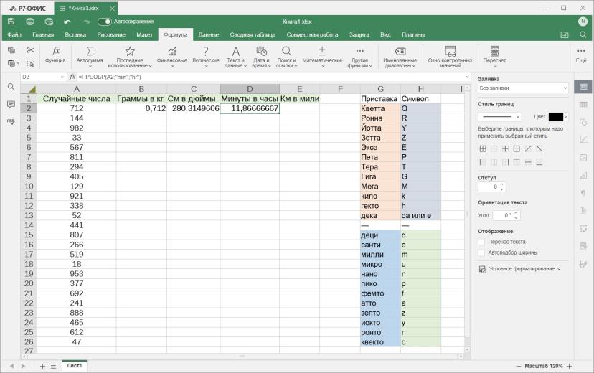Switch to the Плагины tab

413,34
